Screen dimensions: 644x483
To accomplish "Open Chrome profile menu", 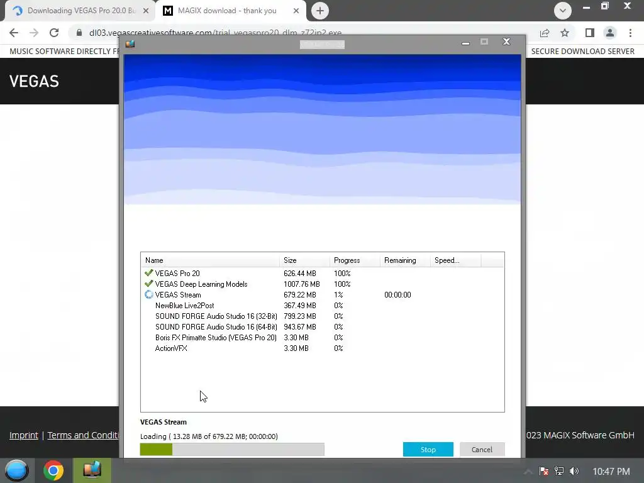I will click(x=610, y=33).
